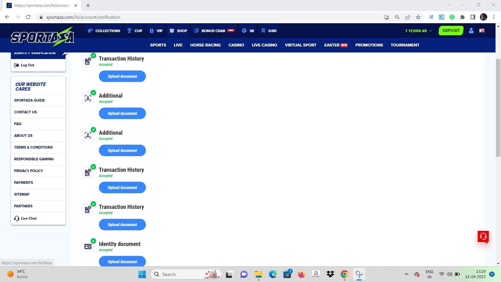Show hidden system tray icons chevron

pos(406,274)
